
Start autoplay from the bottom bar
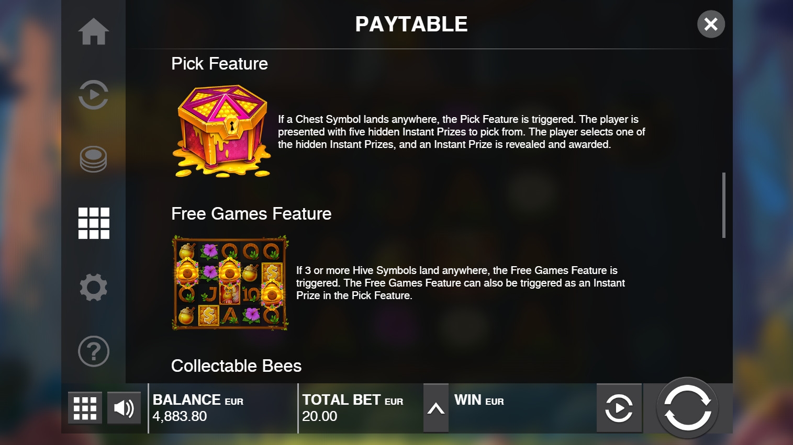coord(619,408)
